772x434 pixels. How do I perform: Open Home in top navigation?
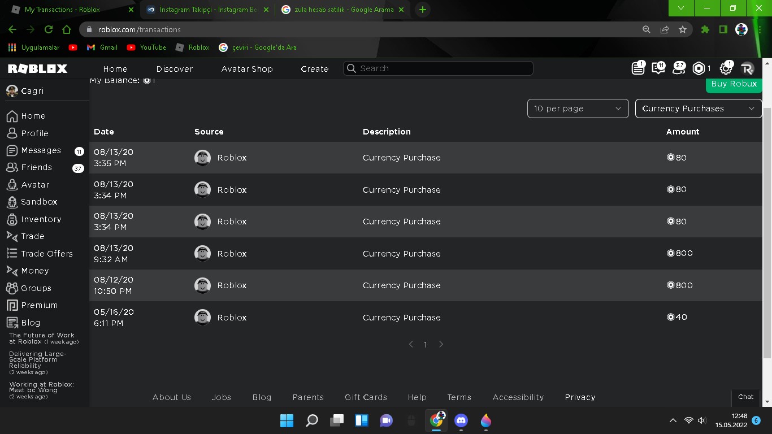click(x=115, y=69)
